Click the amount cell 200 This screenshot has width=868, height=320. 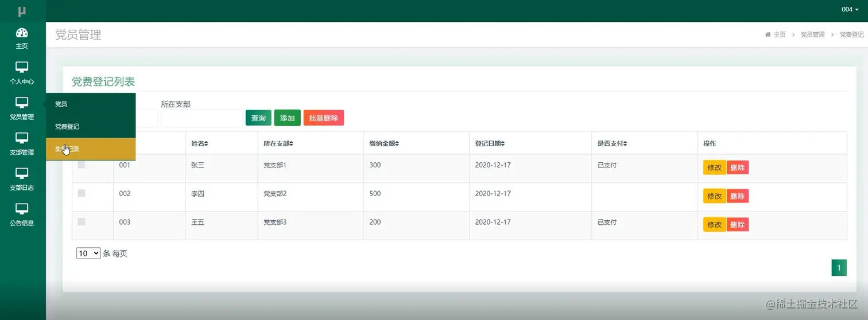point(375,222)
